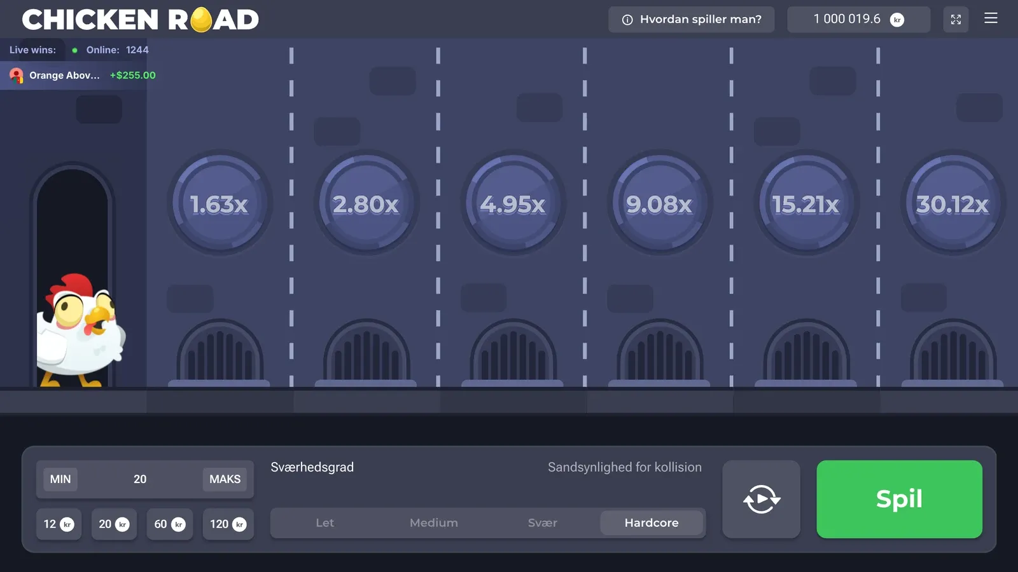This screenshot has width=1018, height=572.
Task: Click the Chicken Road logo
Action: 140,20
